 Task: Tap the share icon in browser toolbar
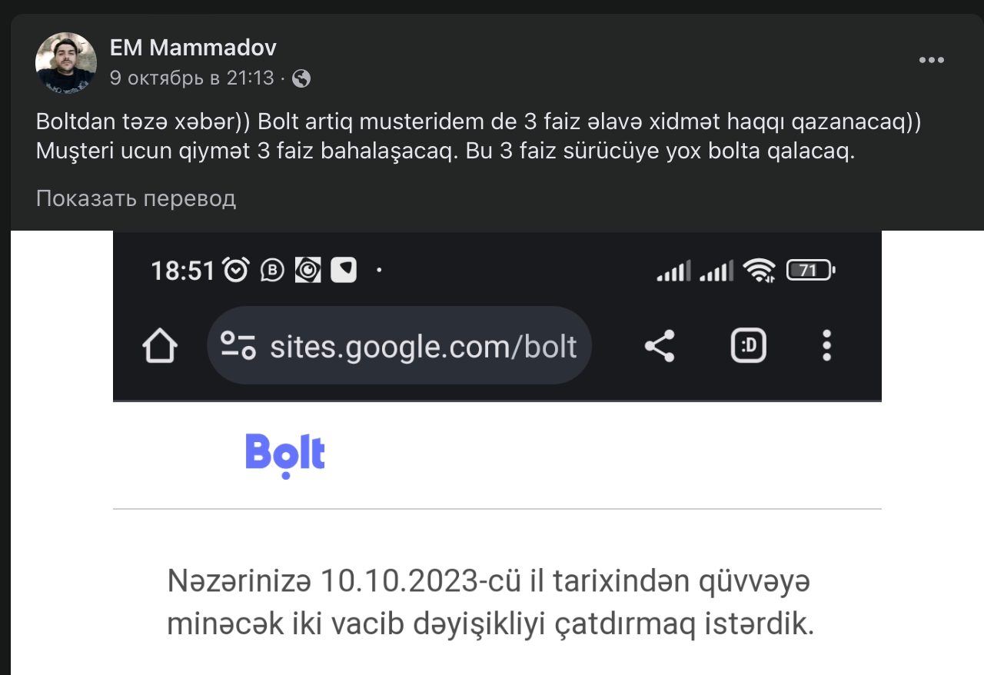pos(660,347)
